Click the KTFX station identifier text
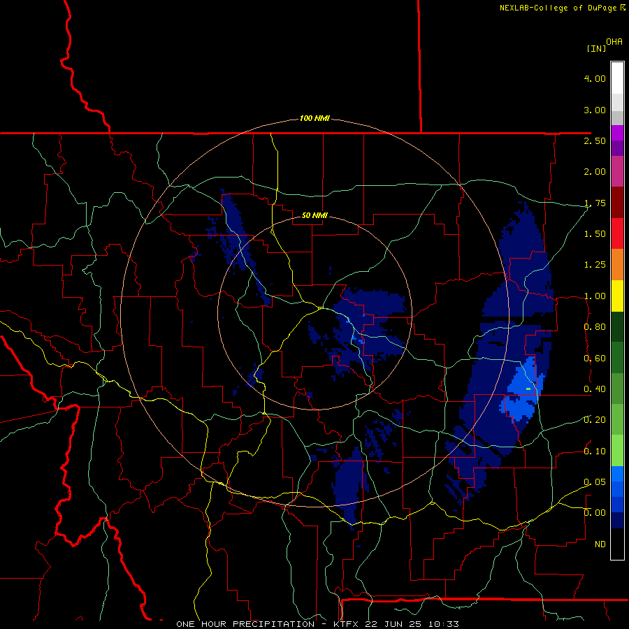The height and width of the screenshot is (629, 629). coord(347,624)
